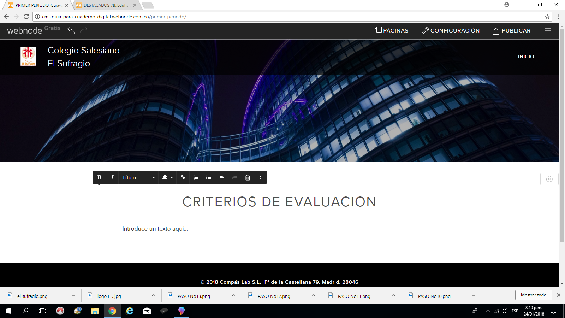Open Task View on the taskbar
The width and height of the screenshot is (565, 318).
coord(42,311)
